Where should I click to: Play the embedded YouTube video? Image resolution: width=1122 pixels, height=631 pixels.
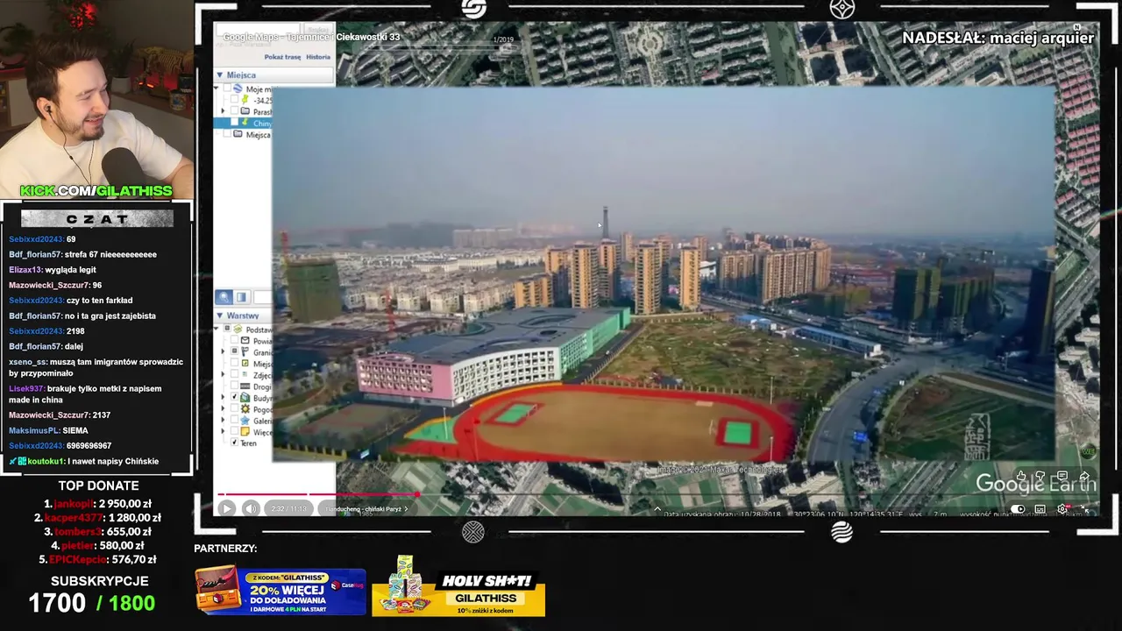pyautogui.click(x=226, y=508)
